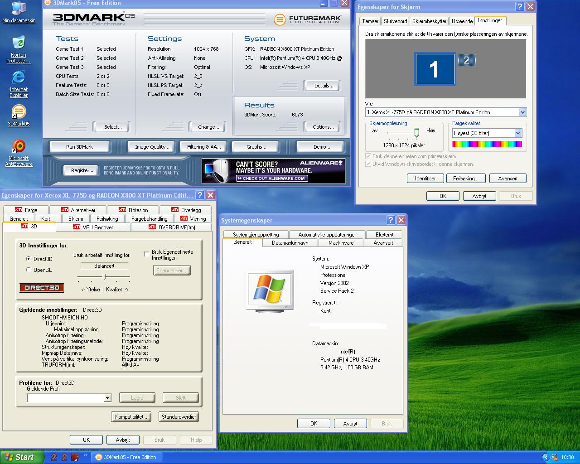This screenshot has width=580, height=464.
Task: Click OK in Systemegenskaper window
Action: (x=314, y=423)
